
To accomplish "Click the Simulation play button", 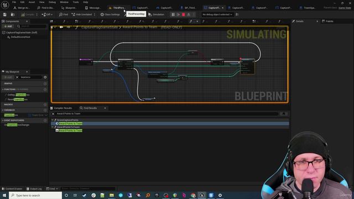I will pyautogui.click(x=156, y=14).
